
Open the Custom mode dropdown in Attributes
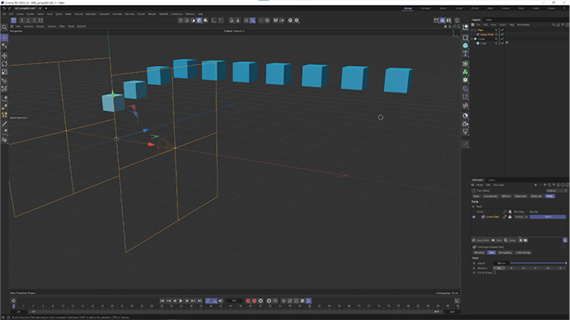point(556,191)
